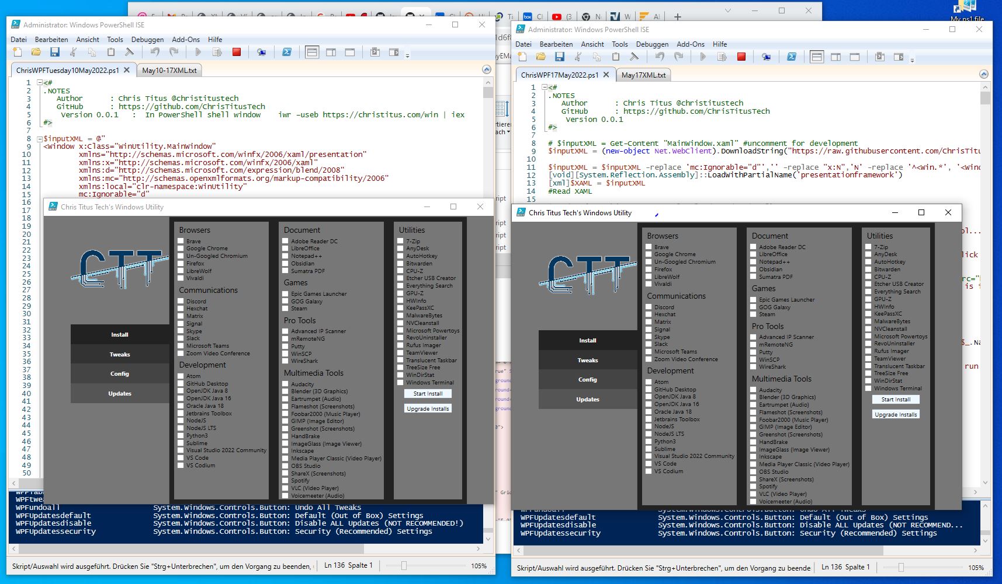This screenshot has width=1002, height=584.
Task: Click Undo arrow in ChrisWPFTuesday10May2022.ps1 ISE window
Action: click(155, 53)
